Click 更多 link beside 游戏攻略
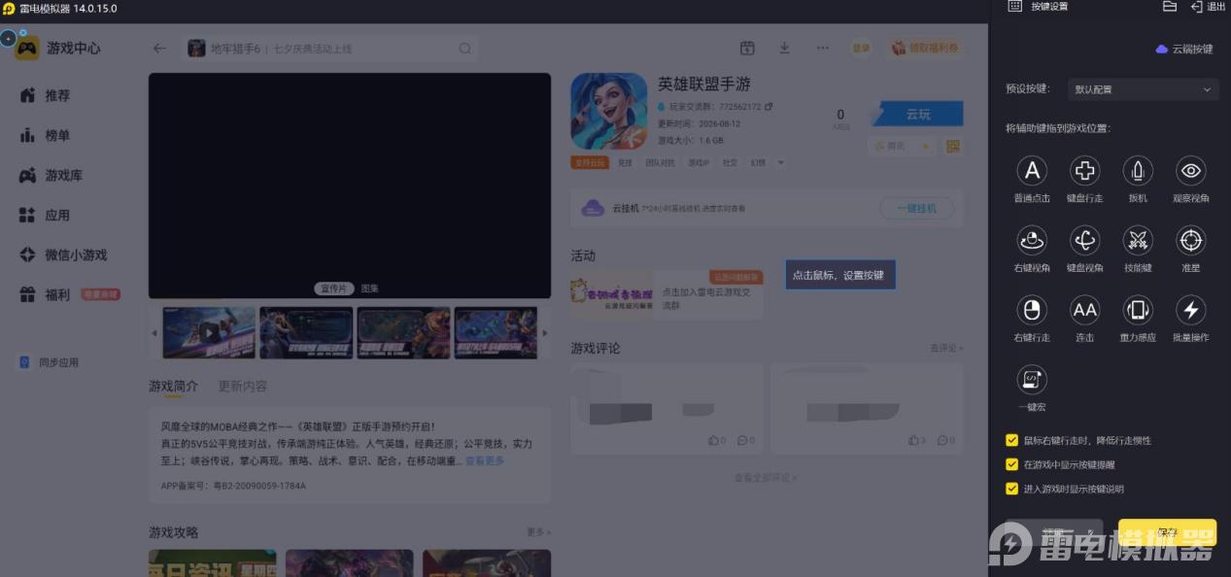 (538, 532)
